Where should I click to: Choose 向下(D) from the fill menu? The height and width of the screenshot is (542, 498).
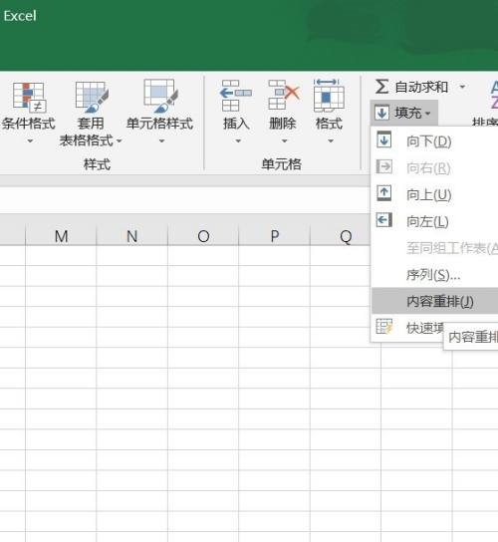434,141
